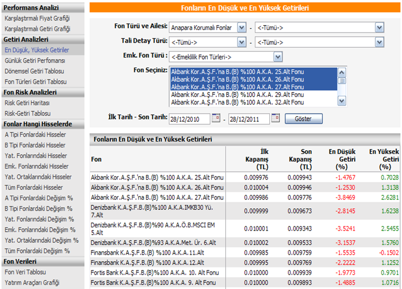402x289 pixels.
Task: Click Finansbank 11.Alt row name
Action: (147, 253)
